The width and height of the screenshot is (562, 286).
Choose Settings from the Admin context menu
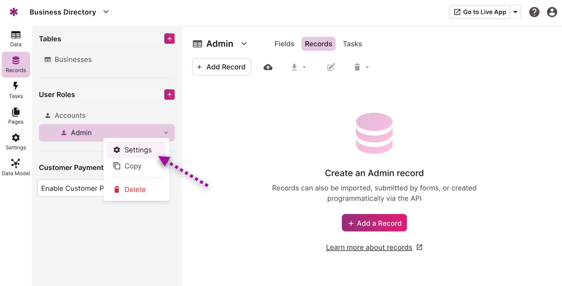pyautogui.click(x=138, y=150)
